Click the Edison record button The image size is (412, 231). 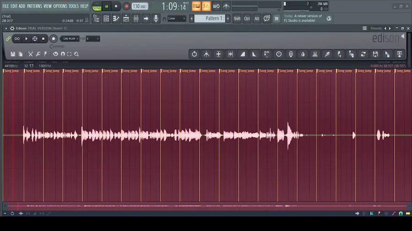[54, 39]
